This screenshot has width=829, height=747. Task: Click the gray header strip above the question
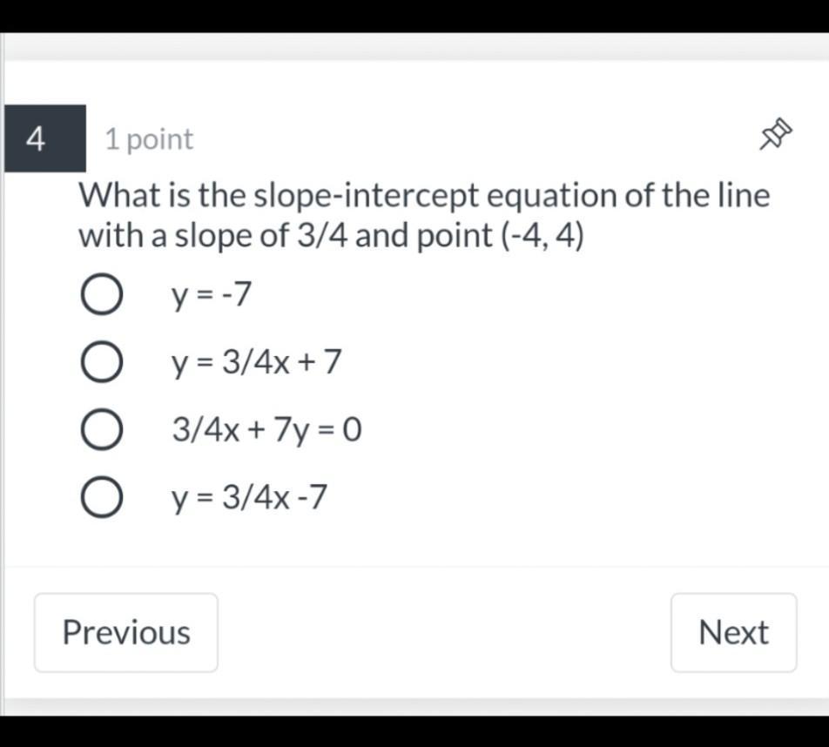pos(414,47)
